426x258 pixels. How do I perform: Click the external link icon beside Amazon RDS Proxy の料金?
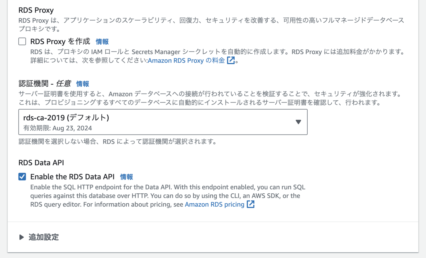coord(231,60)
